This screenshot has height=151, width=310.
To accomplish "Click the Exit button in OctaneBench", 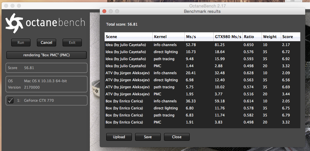I will coord(72,43).
